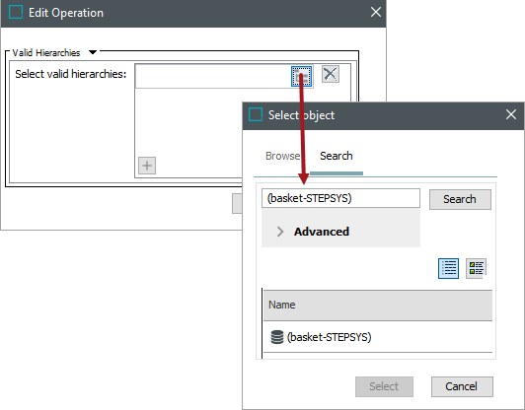Image resolution: width=525 pixels, height=410 pixels.
Task: Sort by the Name column header
Action: pyautogui.click(x=378, y=305)
